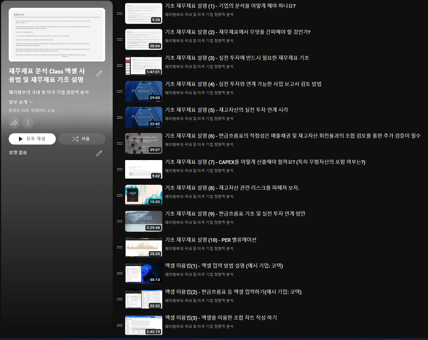The width and height of the screenshot is (428, 340).
Task: Click channel name under video (4)
Action: 199,93
